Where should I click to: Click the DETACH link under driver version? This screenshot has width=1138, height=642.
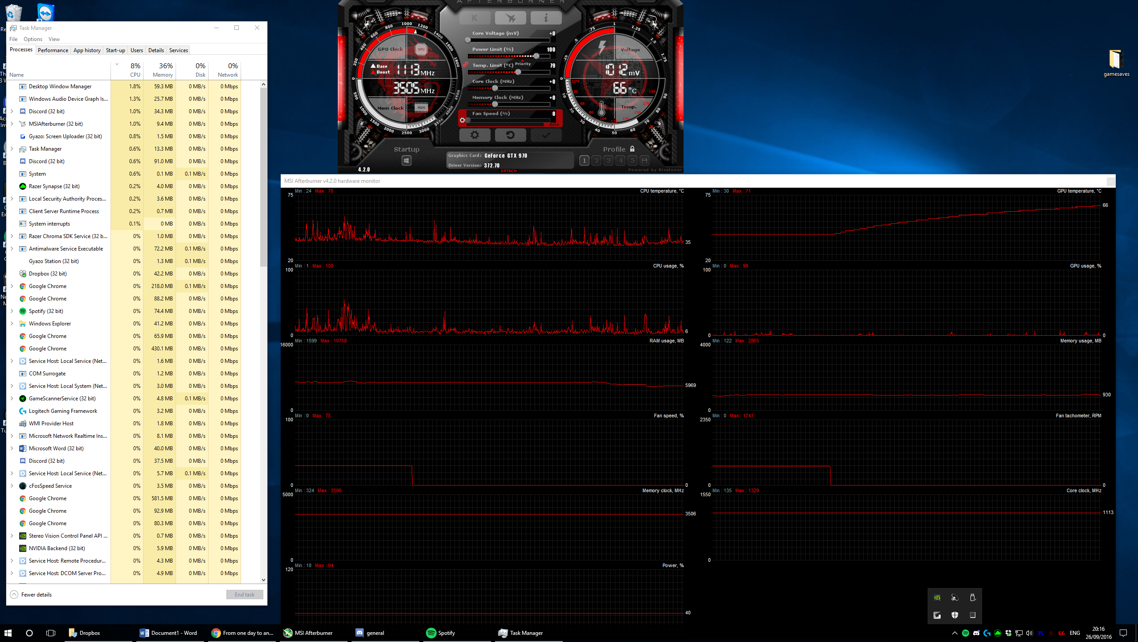pos(508,171)
